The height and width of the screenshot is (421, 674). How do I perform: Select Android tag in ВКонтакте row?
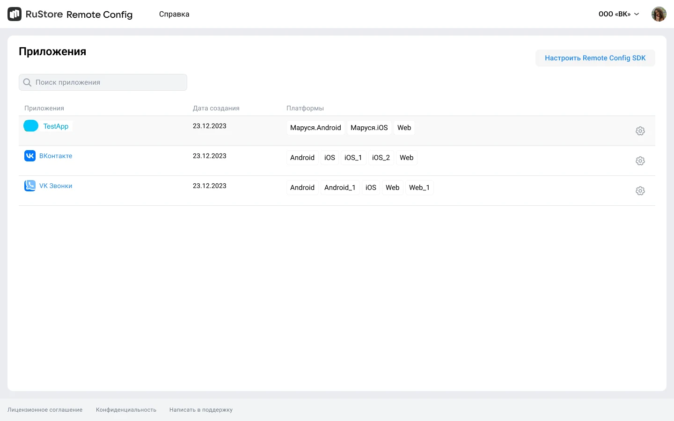pos(302,158)
